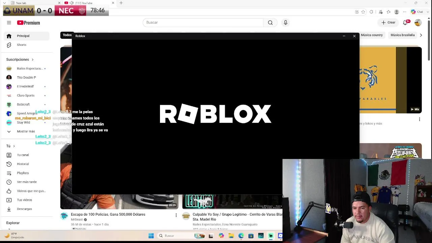Mute the YouTube tab via speaker icon
The height and width of the screenshot is (243, 432).
[x=72, y=3]
